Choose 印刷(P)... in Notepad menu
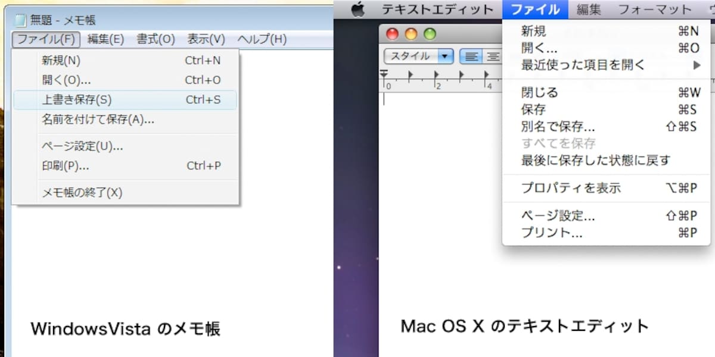 click(125, 165)
